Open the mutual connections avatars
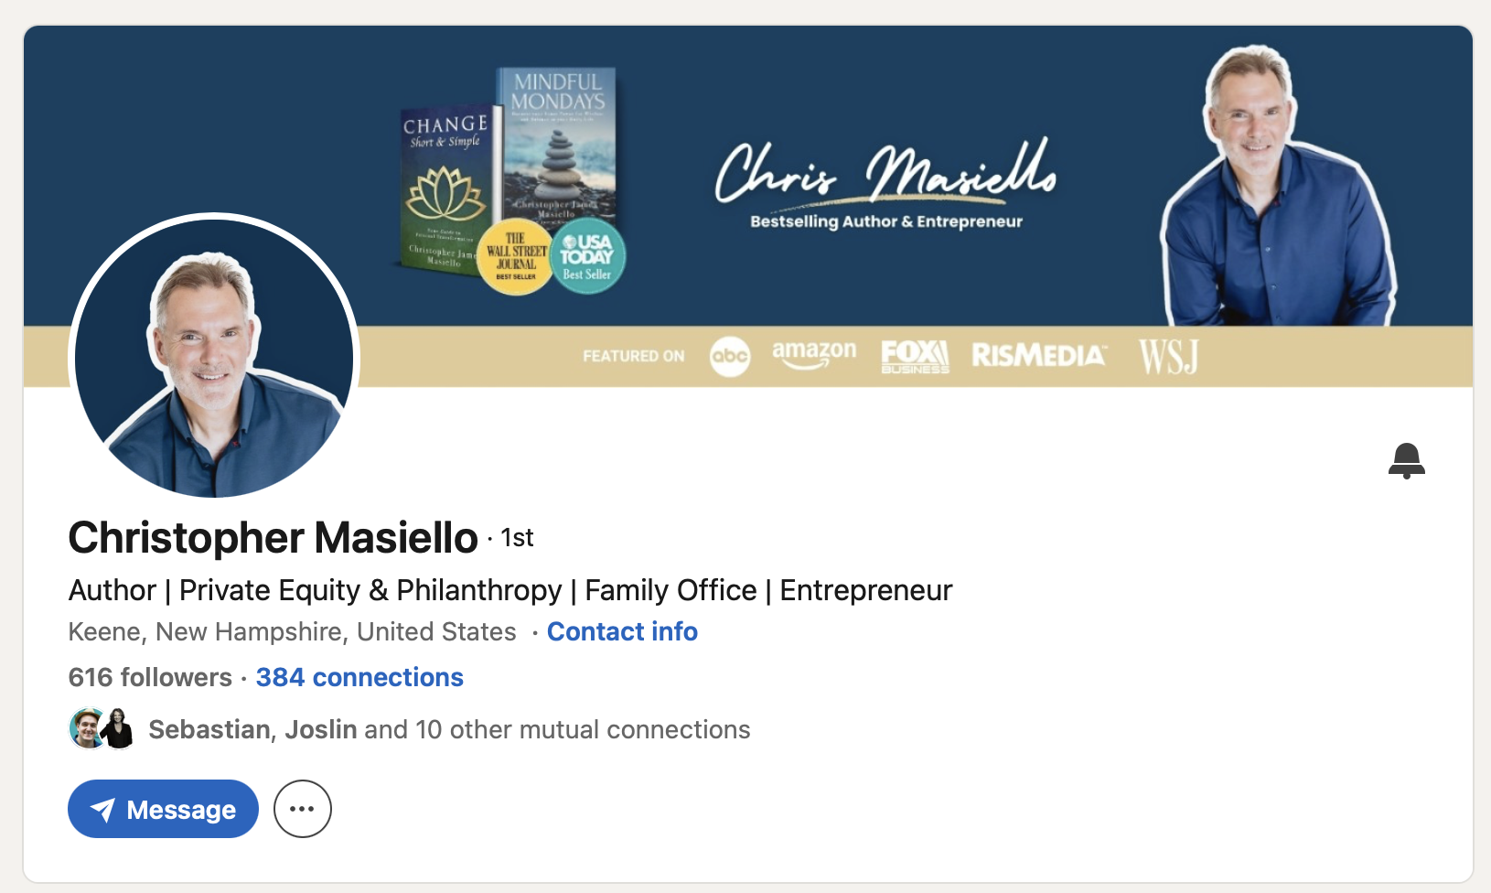Image resolution: width=1491 pixels, height=893 pixels. coord(102,729)
